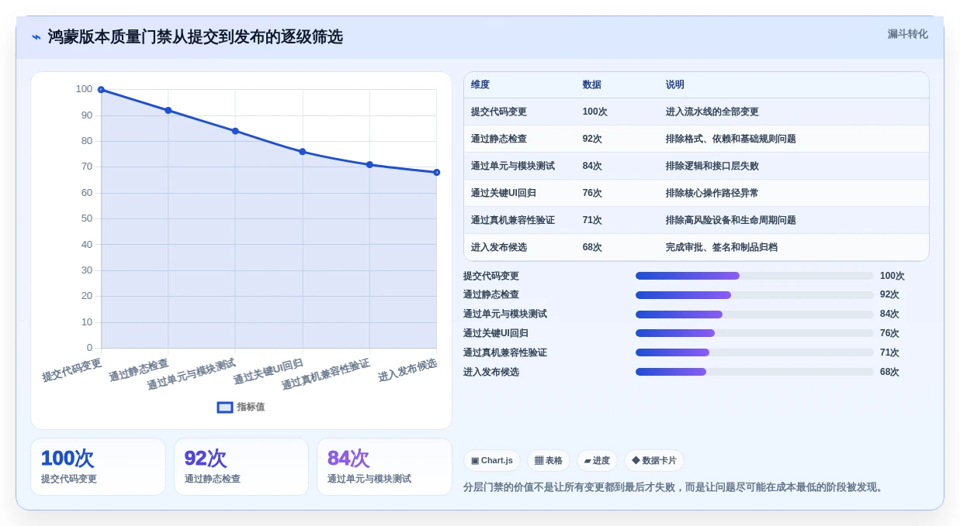Click the footer note about 分层门禁
960x526 pixels.
(675, 487)
